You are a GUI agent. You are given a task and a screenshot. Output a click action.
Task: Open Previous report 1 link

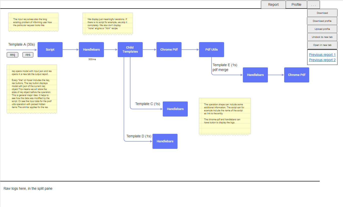pyautogui.click(x=322, y=54)
